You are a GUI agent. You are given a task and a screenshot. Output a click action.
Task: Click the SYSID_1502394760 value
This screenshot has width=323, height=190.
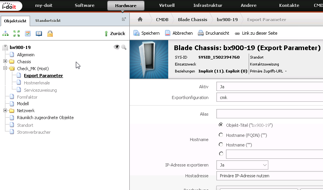point(219,57)
